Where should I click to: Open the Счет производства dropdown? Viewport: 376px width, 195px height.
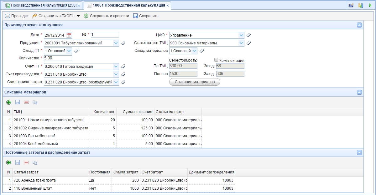pyautogui.click(x=116, y=74)
